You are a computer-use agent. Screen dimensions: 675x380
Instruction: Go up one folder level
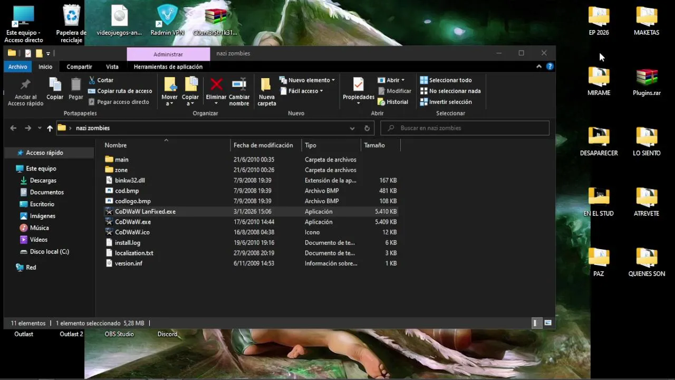click(x=50, y=128)
